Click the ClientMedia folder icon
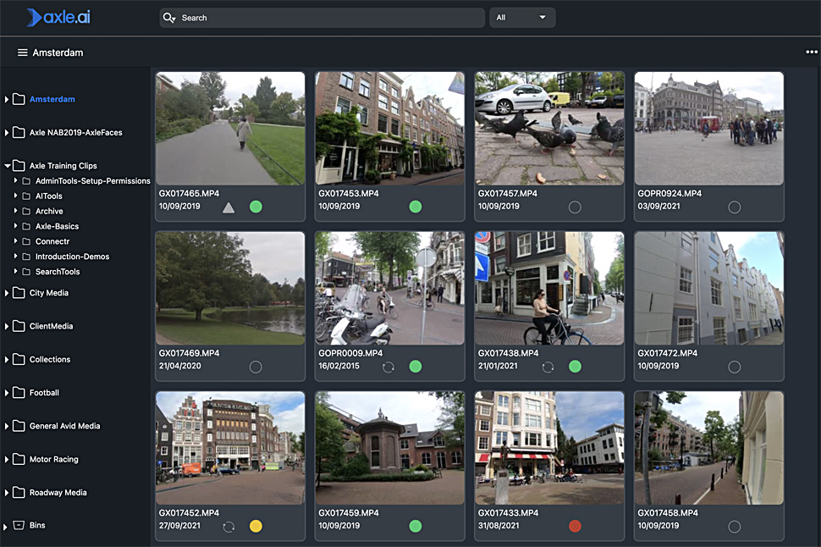This screenshot has width=821, height=547. [19, 326]
